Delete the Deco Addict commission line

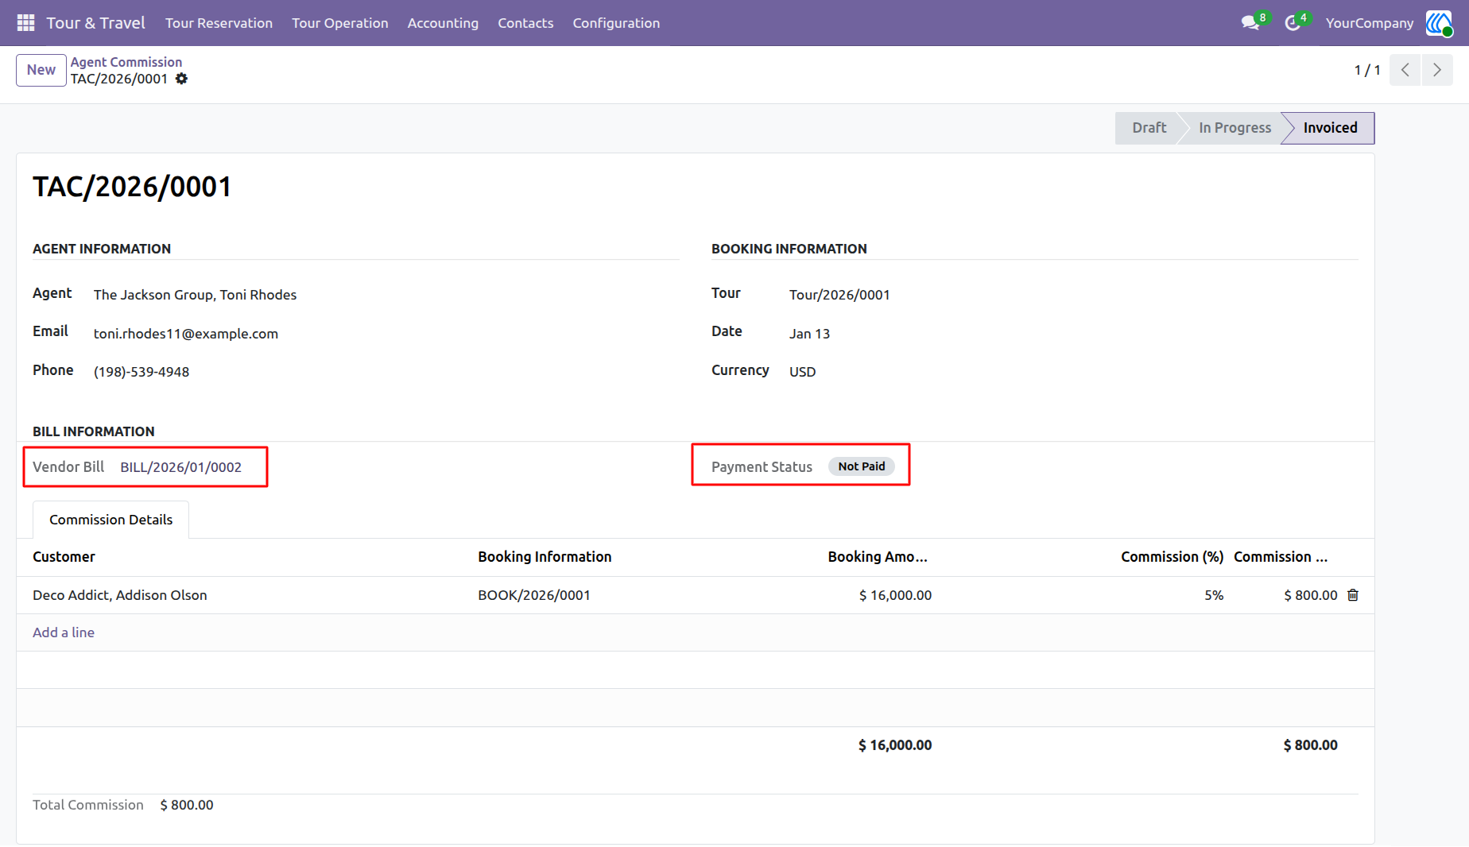(1353, 595)
